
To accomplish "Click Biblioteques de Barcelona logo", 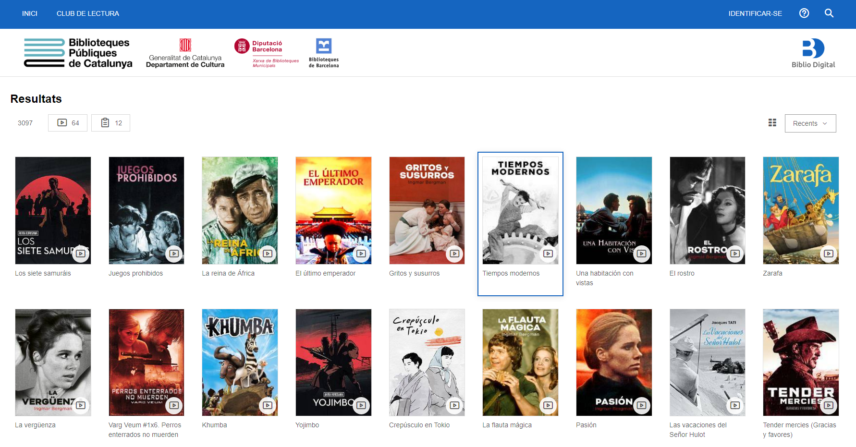I will click(x=324, y=53).
